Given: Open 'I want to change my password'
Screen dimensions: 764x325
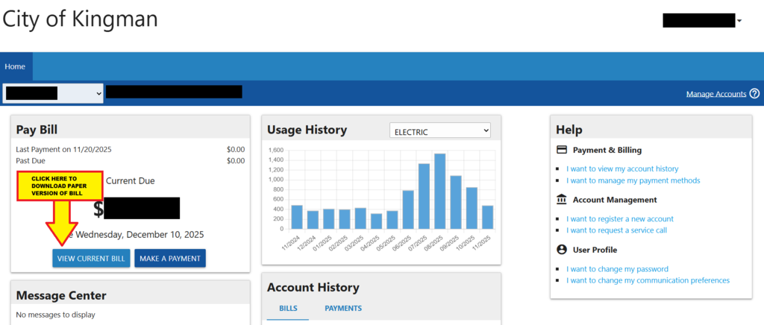Looking at the screenshot, I should click(617, 269).
